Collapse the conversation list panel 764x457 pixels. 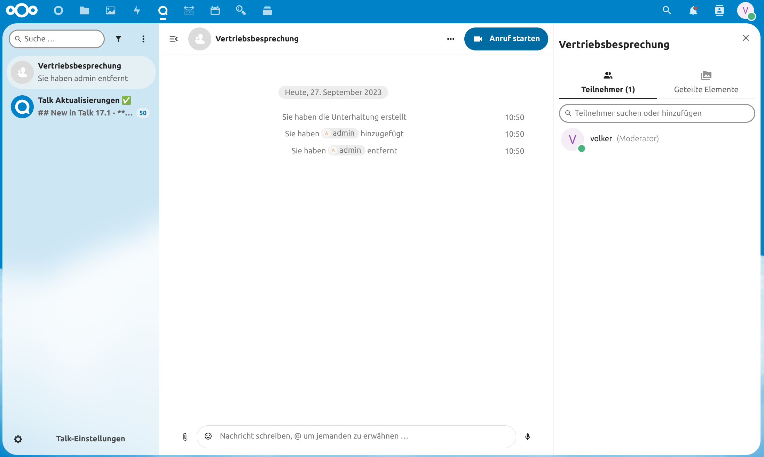pyautogui.click(x=174, y=39)
